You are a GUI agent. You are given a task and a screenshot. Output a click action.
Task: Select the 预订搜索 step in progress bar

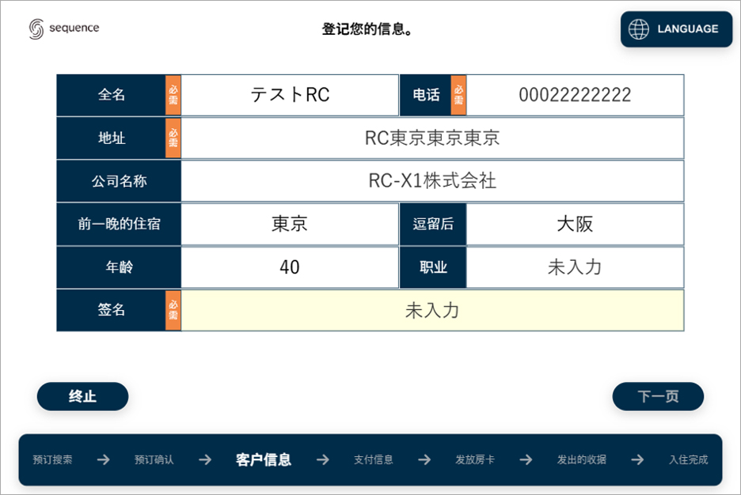tap(52, 459)
